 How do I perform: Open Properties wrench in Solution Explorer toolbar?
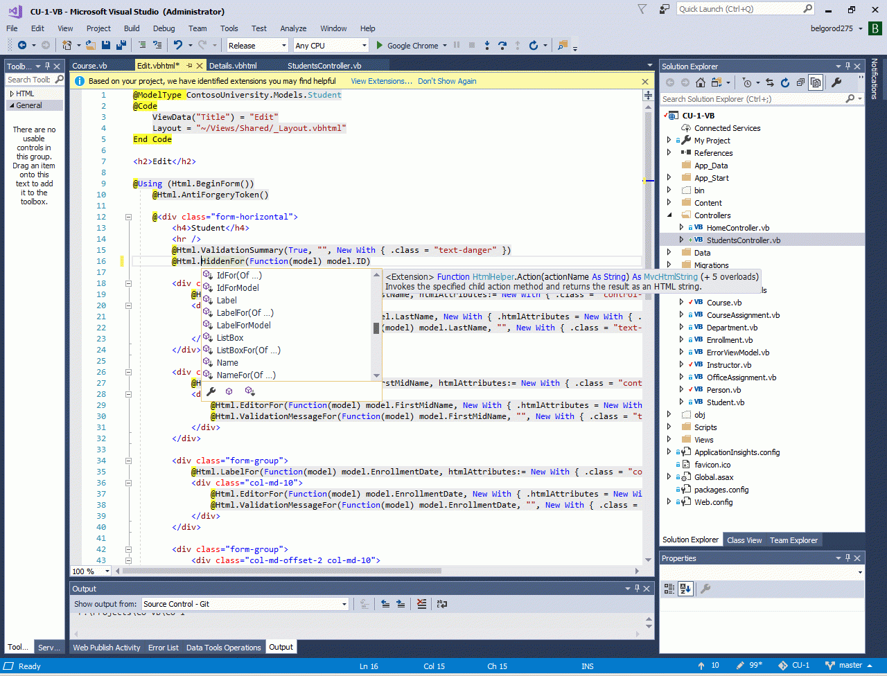click(x=836, y=82)
